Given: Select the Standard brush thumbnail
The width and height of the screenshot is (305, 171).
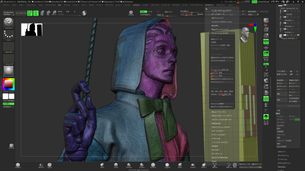Looking at the screenshot, I should [x=8, y=22].
